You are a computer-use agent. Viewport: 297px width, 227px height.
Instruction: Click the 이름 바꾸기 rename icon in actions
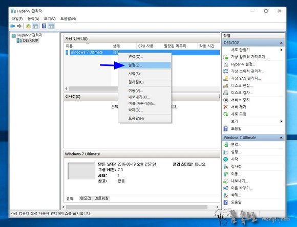pyautogui.click(x=226, y=188)
